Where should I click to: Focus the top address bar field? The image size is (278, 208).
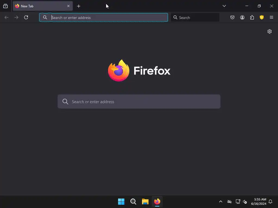pyautogui.click(x=103, y=17)
